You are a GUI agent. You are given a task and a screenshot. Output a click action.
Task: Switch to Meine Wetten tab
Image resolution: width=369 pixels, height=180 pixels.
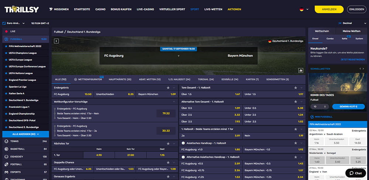tap(351, 31)
